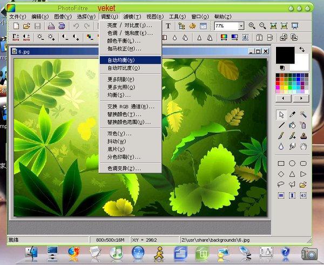The height and width of the screenshot is (265, 324).
Task: Open the zoom percentage dropdown
Action: click(x=241, y=26)
